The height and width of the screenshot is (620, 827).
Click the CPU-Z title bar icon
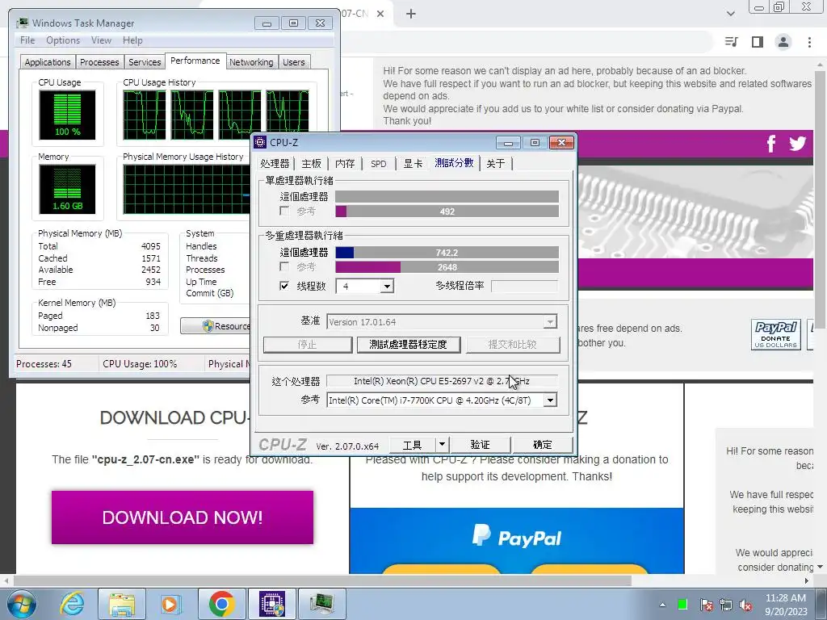point(260,142)
